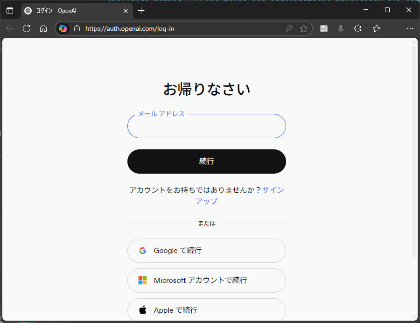Open the Settings and more menu
Image resolution: width=420 pixels, height=323 pixels.
410,28
